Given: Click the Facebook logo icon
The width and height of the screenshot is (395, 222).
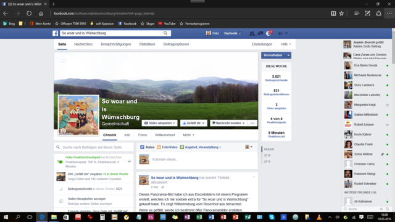Looking at the screenshot, I should coord(55,33).
